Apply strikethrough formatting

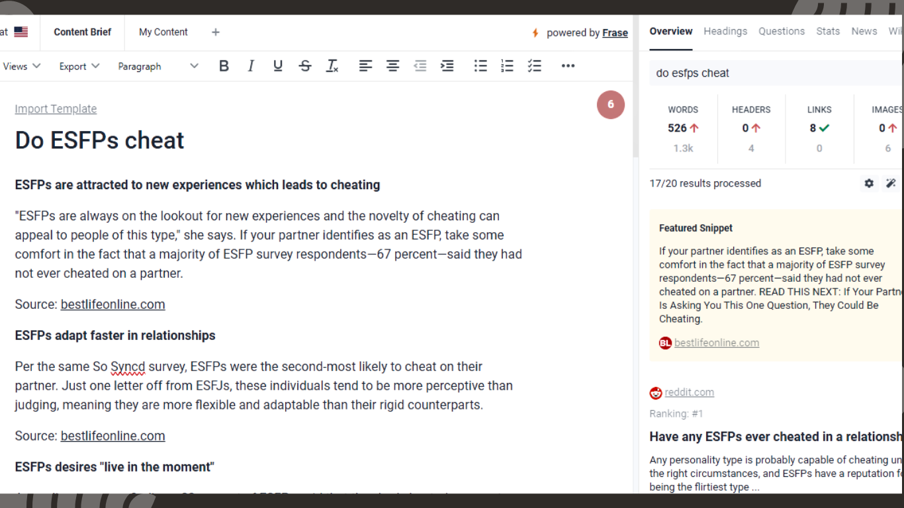coord(305,66)
